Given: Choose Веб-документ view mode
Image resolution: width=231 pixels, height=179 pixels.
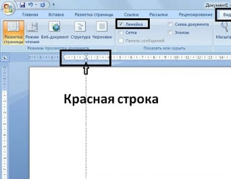Looking at the screenshot, I should (x=55, y=31).
